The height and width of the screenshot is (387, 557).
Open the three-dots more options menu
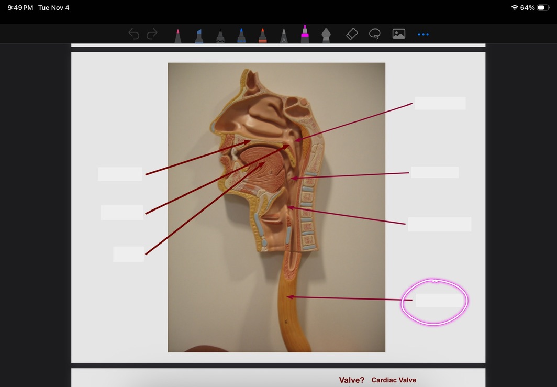coord(423,35)
